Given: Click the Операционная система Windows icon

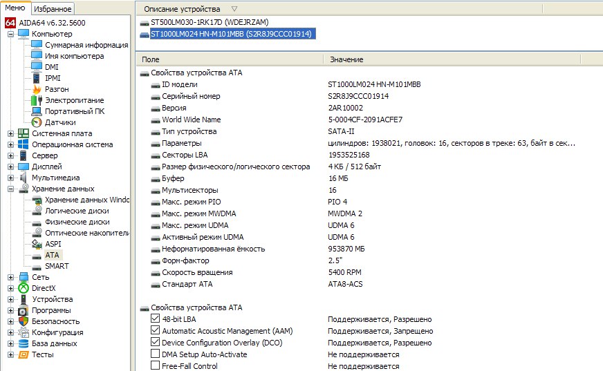Looking at the screenshot, I should click(24, 144).
